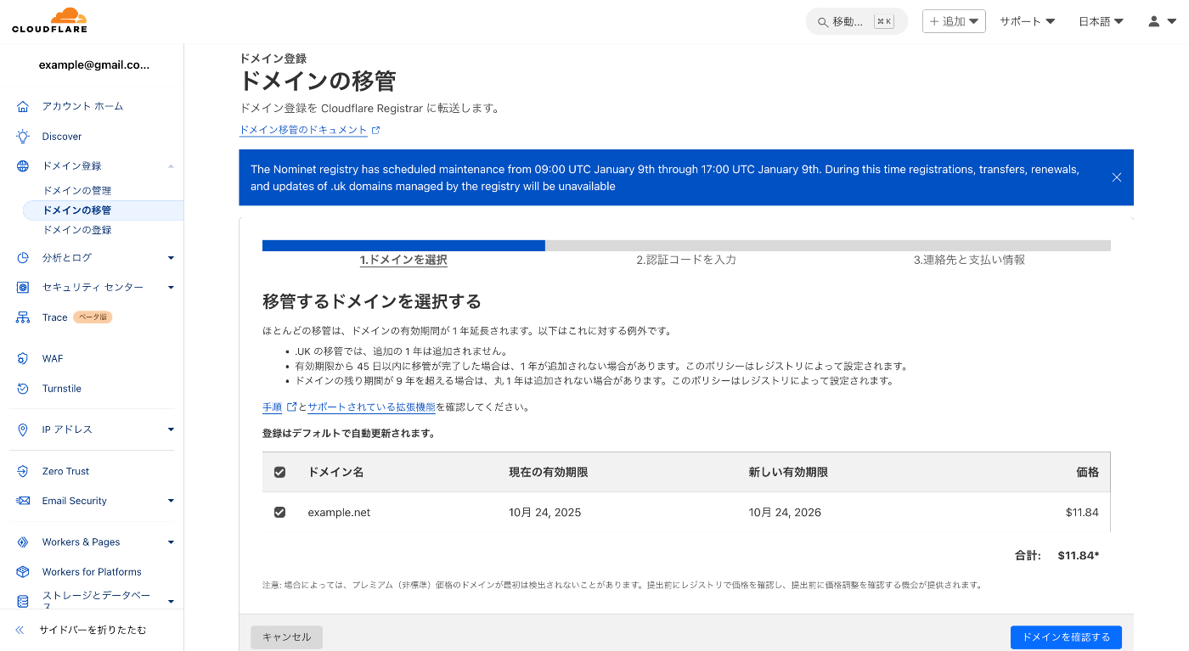This screenshot has width=1189, height=651.
Task: Toggle the select-all domains checkbox
Action: tap(280, 472)
